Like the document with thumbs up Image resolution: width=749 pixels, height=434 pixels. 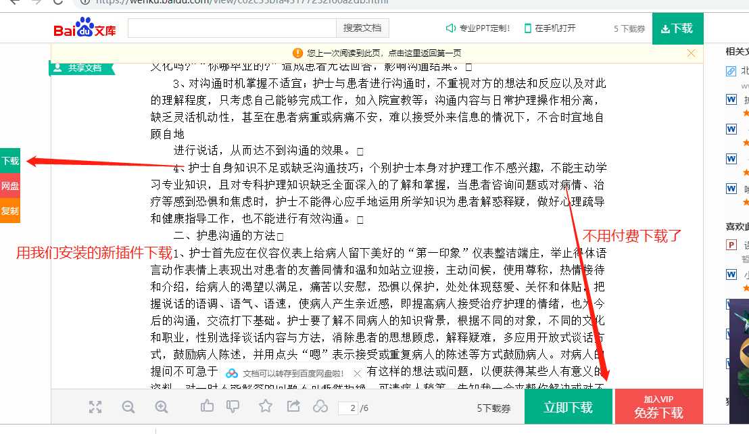(x=207, y=407)
